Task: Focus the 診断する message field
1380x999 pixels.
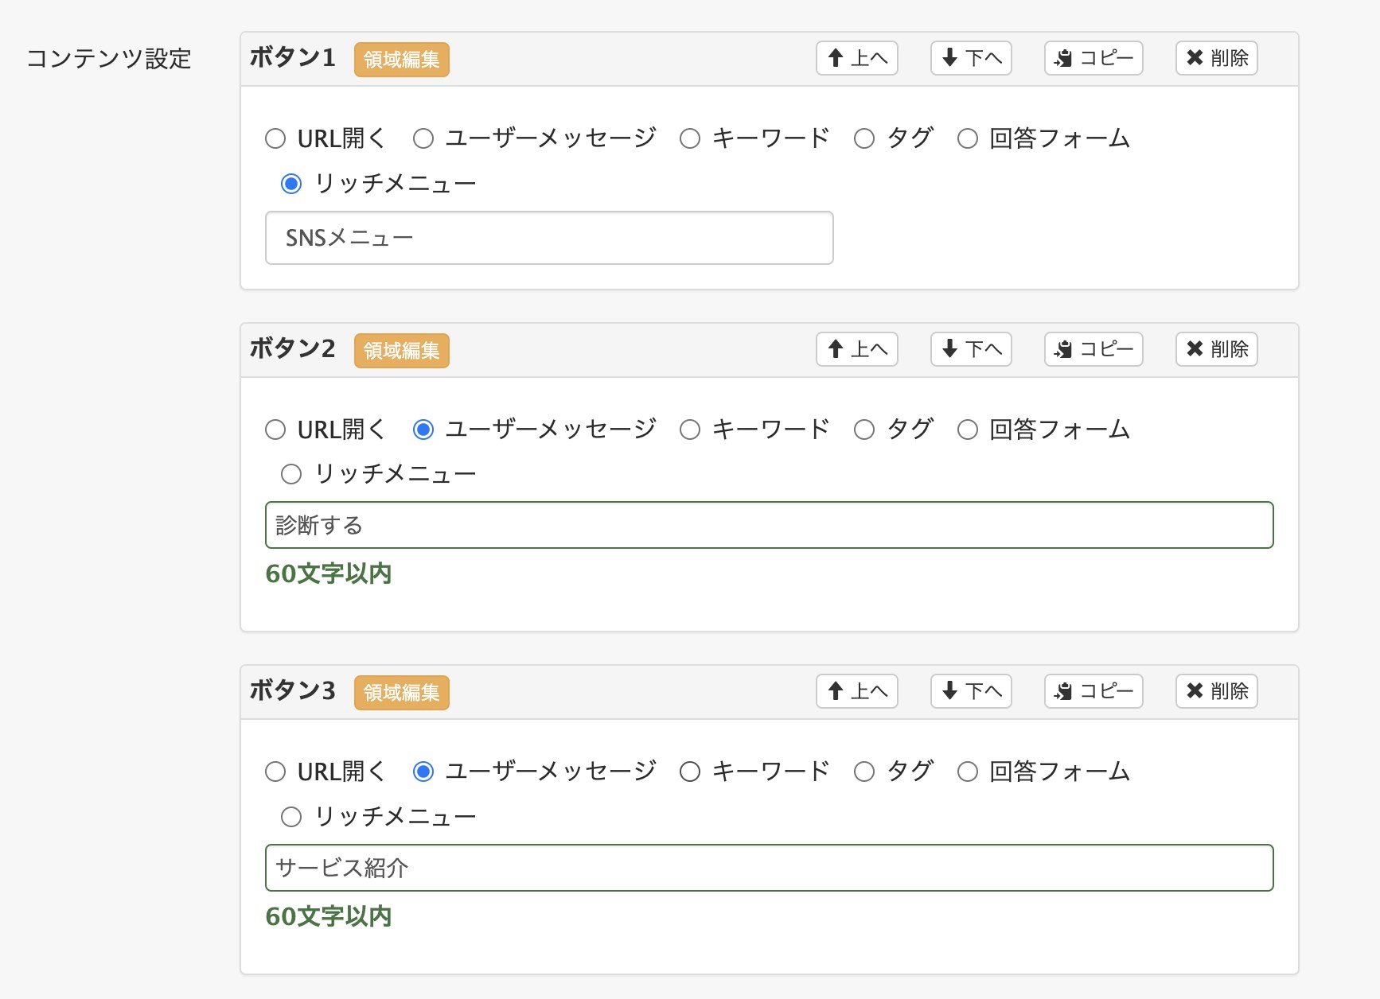Action: (770, 525)
